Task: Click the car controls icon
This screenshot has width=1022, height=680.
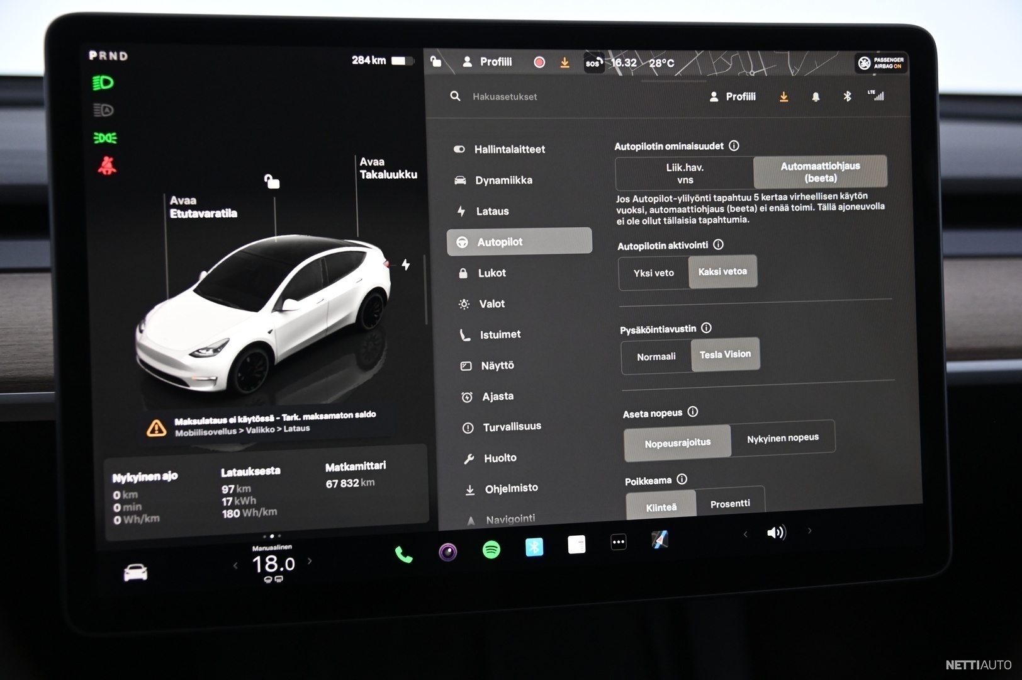Action: pos(135,572)
